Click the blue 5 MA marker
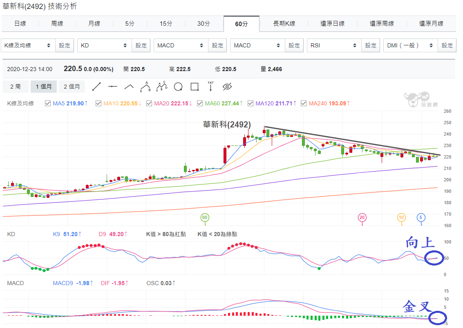This screenshot has height=328, width=463. point(421,218)
